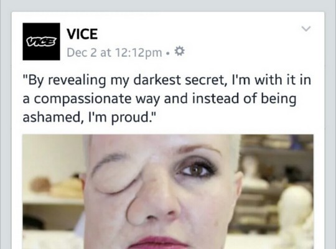Click the dot separator between time and gear
336x249 pixels.
168,53
